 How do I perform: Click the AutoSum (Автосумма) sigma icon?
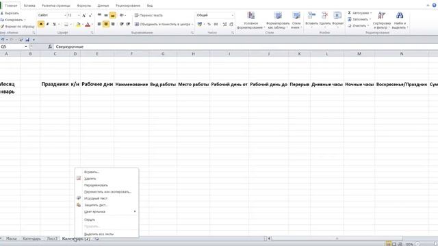pos(350,13)
